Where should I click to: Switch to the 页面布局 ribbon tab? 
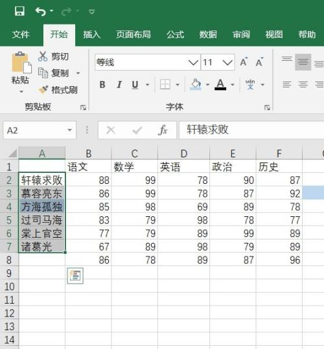pyautogui.click(x=133, y=34)
